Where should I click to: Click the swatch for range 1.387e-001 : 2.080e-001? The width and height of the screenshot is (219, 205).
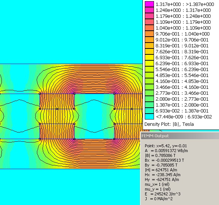coord(149,105)
